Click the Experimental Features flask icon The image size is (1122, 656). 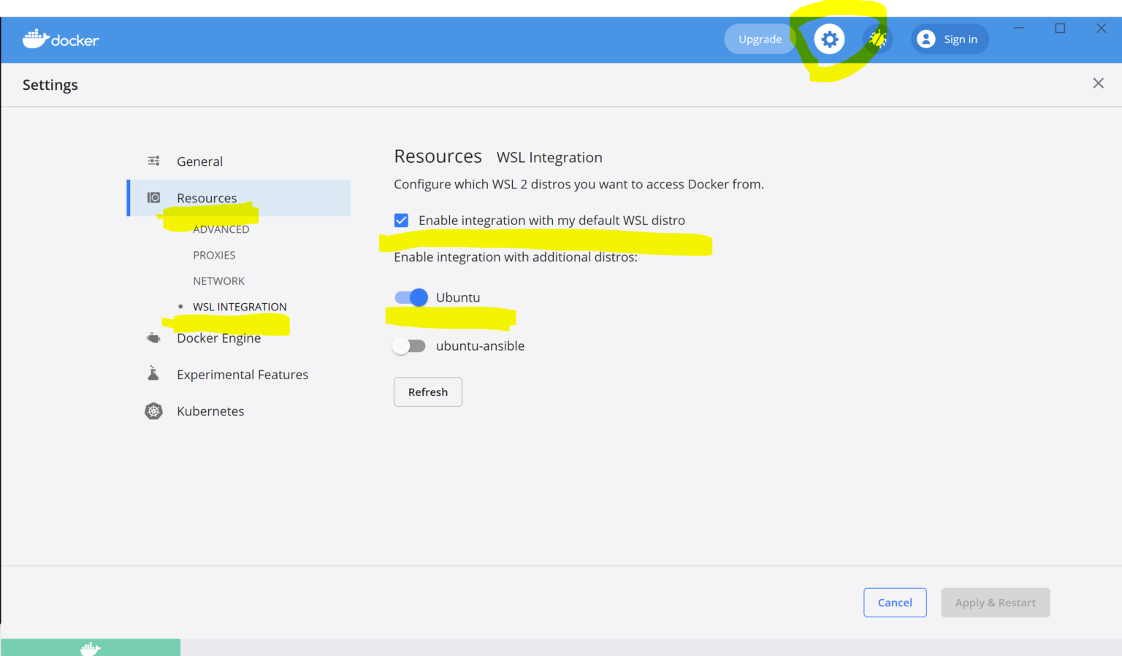(153, 373)
